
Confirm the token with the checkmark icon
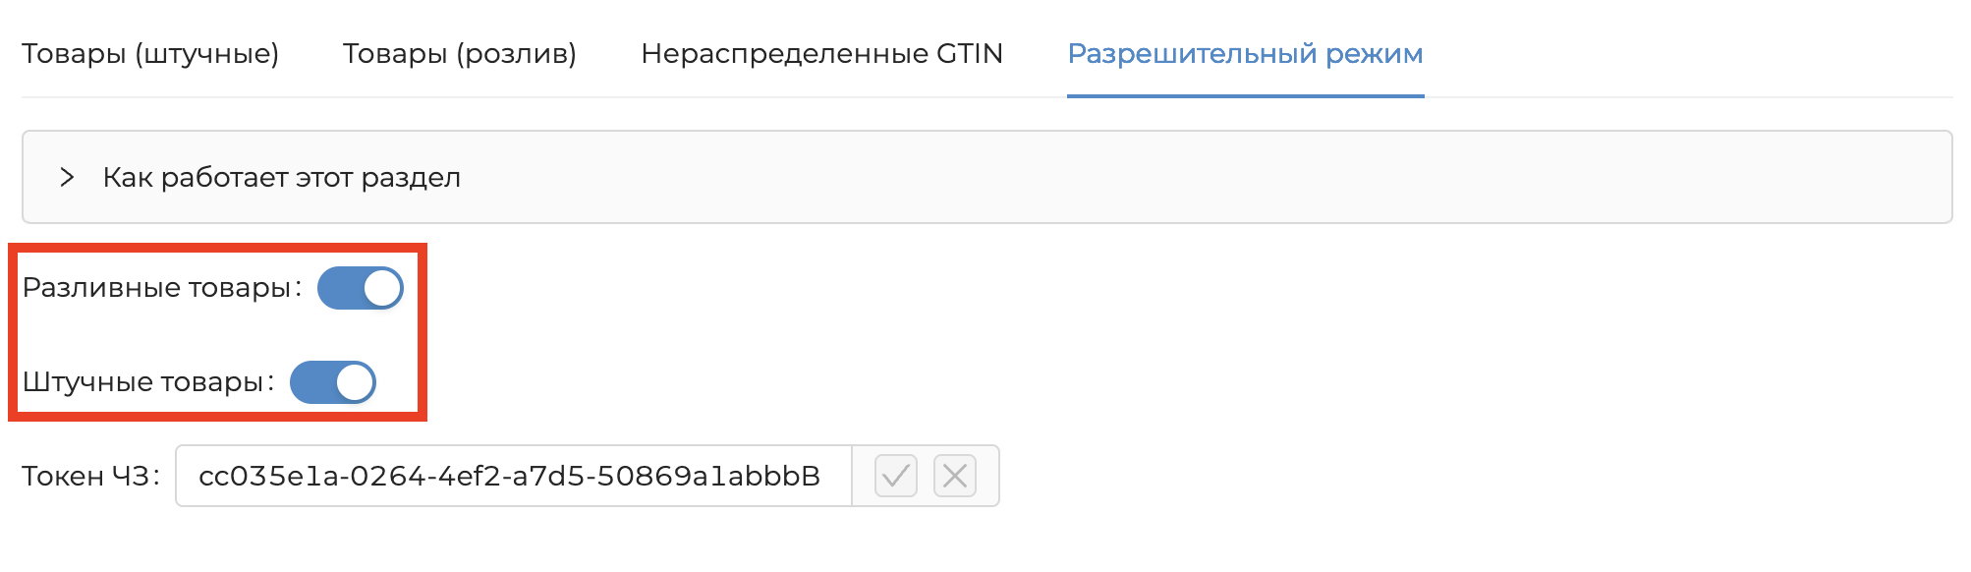point(895,477)
